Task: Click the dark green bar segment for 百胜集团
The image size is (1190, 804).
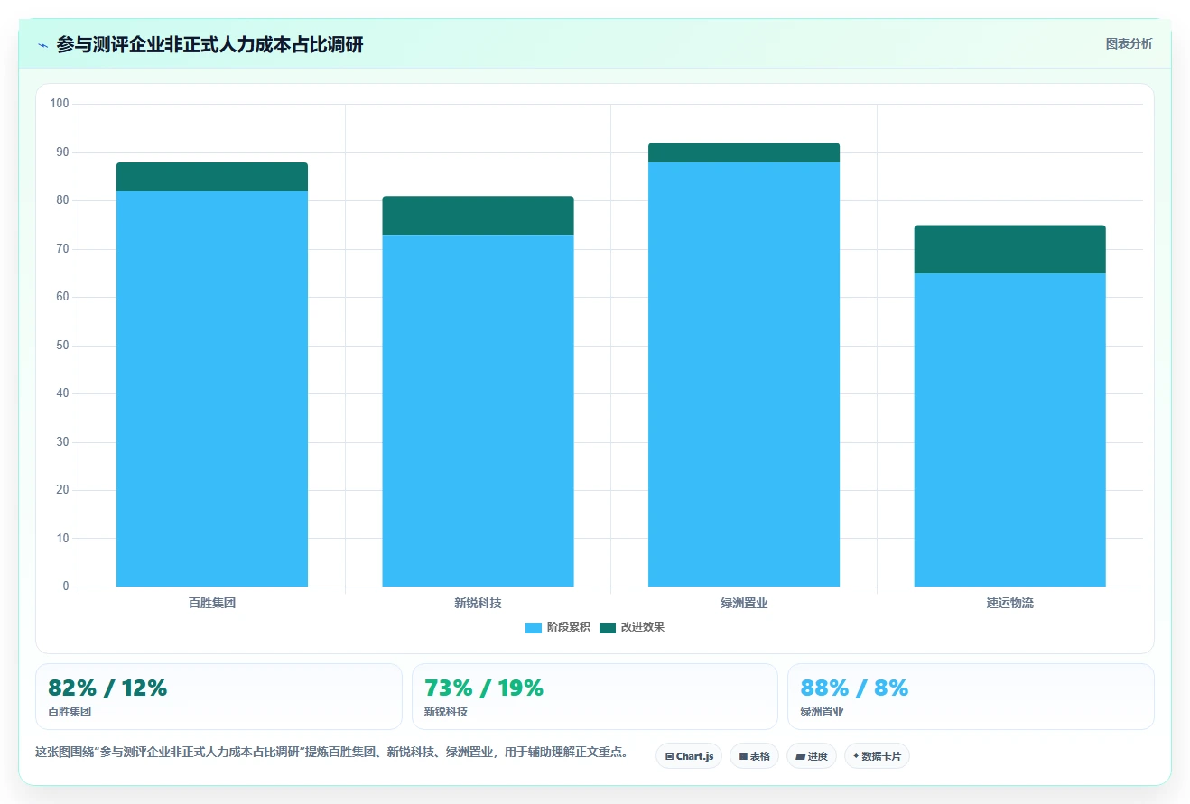Action: click(x=212, y=177)
